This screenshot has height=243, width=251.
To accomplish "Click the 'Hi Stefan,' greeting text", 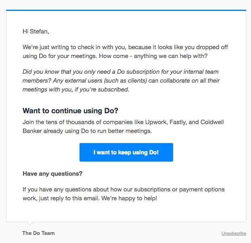I will (36, 31).
